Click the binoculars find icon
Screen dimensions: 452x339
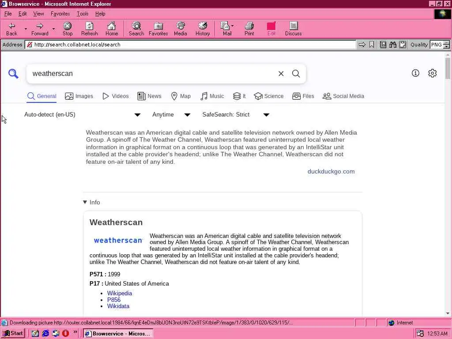[x=392, y=45]
